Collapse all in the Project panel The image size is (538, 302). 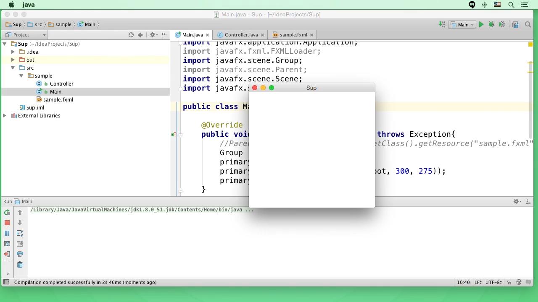point(140,35)
